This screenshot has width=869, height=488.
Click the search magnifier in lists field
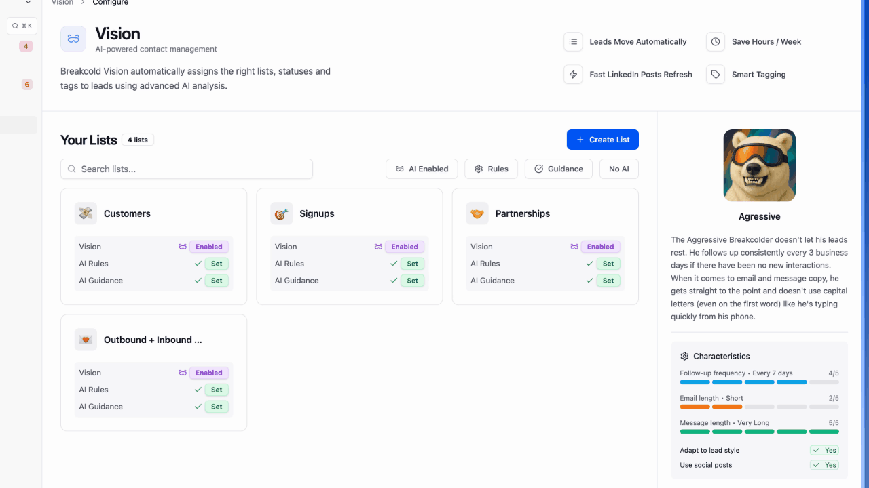(71, 169)
